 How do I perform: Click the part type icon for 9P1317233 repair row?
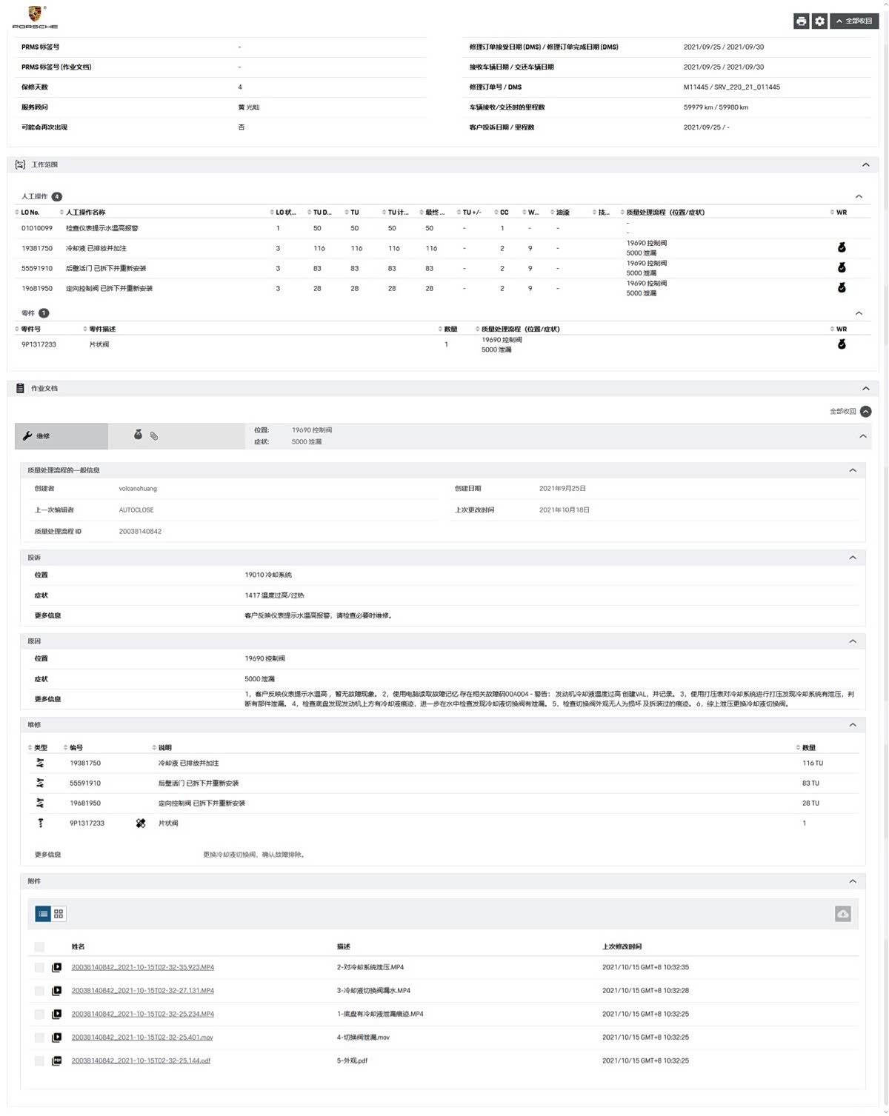pos(40,823)
